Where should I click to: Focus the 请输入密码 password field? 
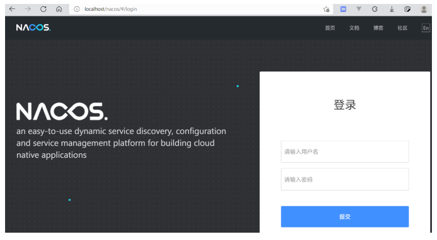click(345, 179)
